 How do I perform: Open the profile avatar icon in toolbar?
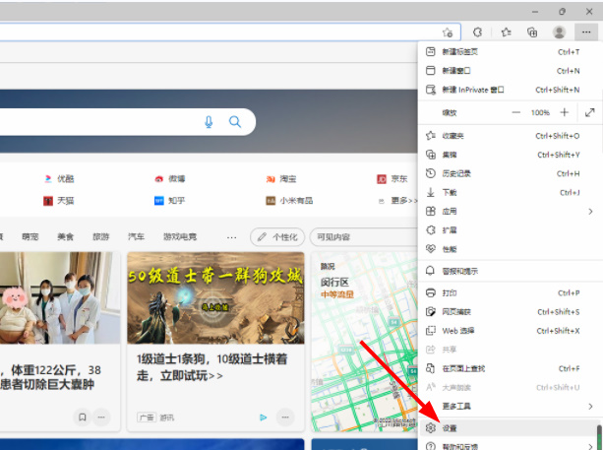pos(559,32)
